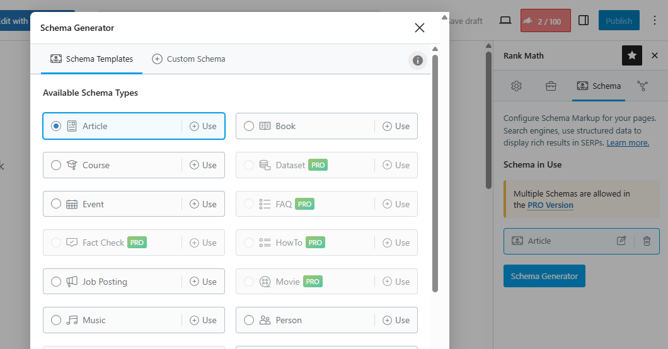Click the Schema Generator button
The image size is (668, 349).
[x=544, y=276]
